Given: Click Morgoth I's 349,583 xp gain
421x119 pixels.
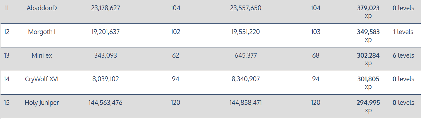Looking at the screenshot, I should click(x=368, y=36).
